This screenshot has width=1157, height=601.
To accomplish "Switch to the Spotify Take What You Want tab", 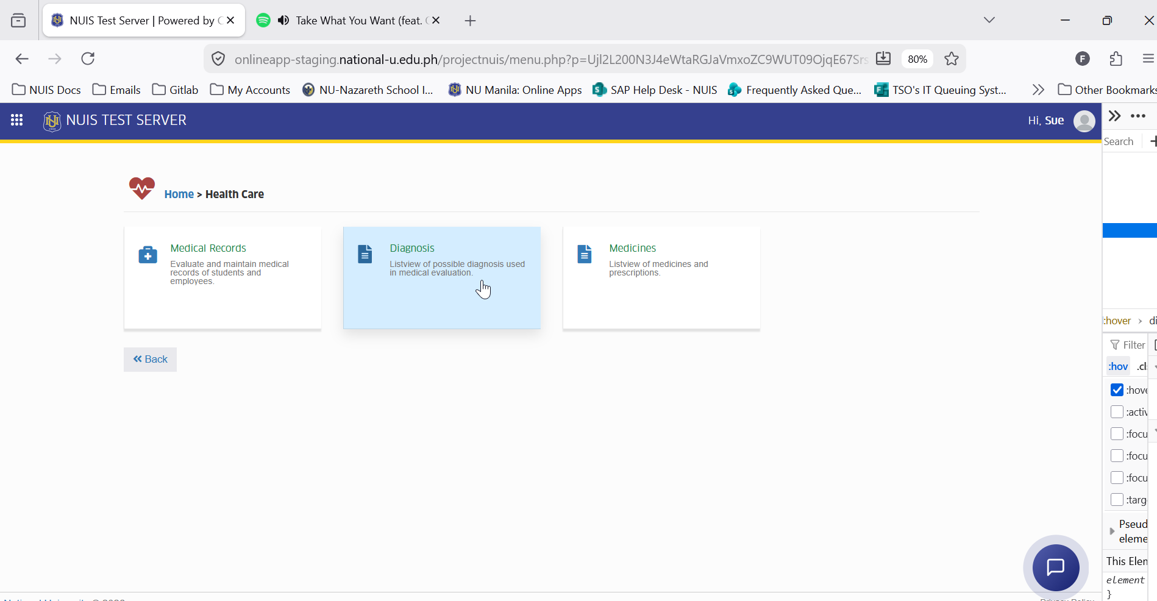I will click(349, 21).
